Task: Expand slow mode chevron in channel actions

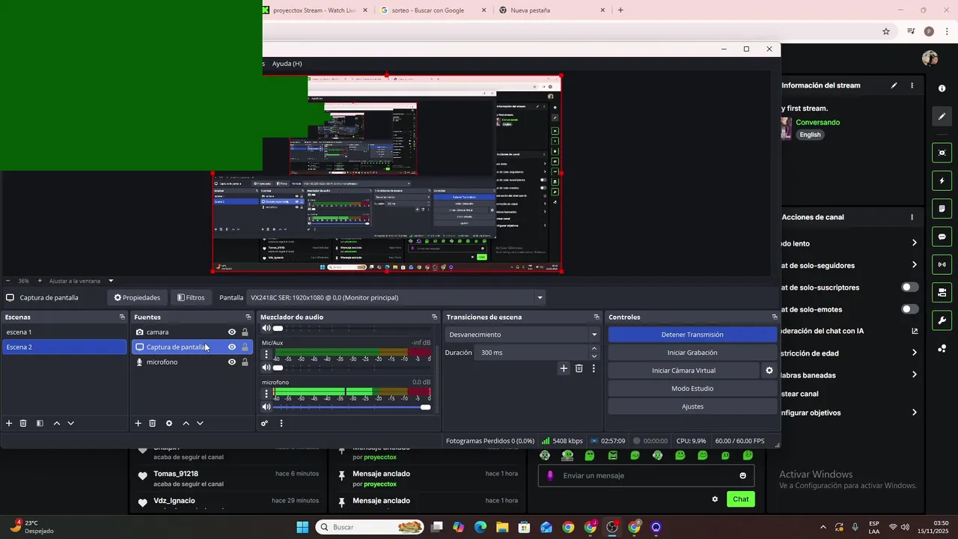Action: click(914, 243)
